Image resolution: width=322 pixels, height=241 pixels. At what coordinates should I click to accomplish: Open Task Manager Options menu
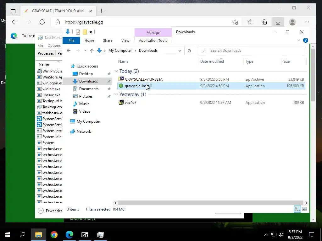54,46
